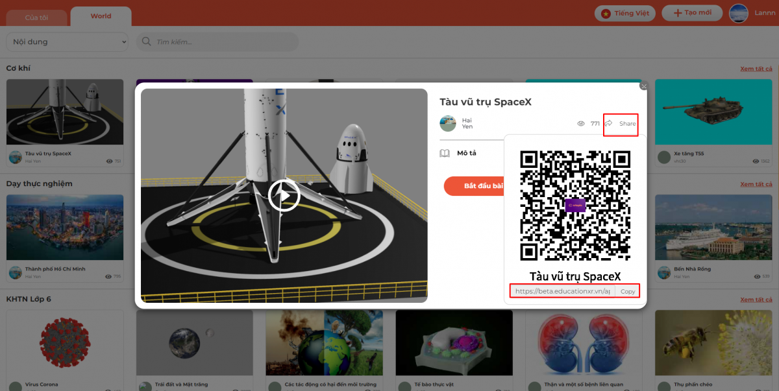
Task: Open the Tàu vũ trụ SpaceX card thumbnail
Action: (65, 112)
